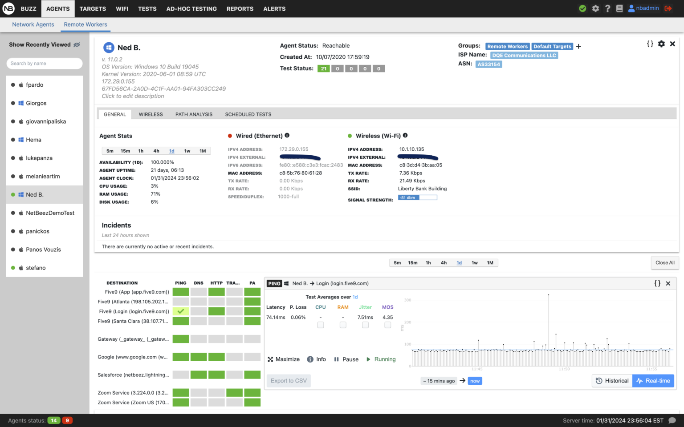Viewport: 684px width, 427px height.
Task: Open the '~15 mins ago' start time picker
Action: click(x=438, y=381)
